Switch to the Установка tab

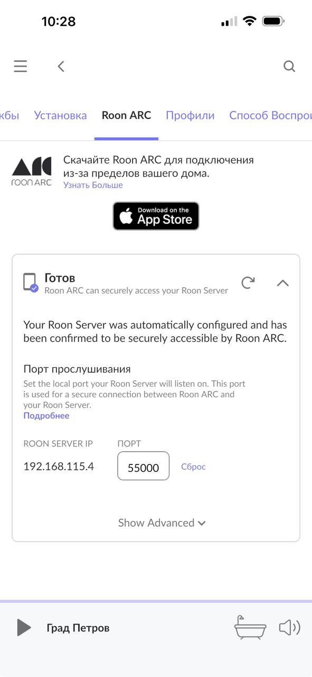click(60, 115)
